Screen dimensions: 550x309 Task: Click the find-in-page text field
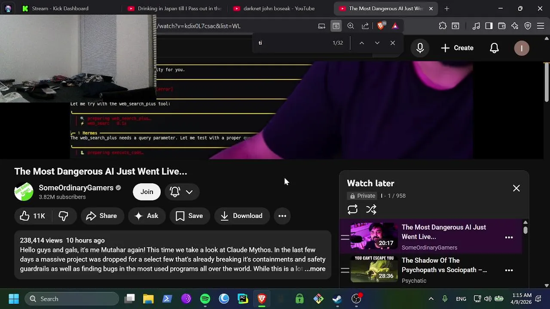pos(292,43)
